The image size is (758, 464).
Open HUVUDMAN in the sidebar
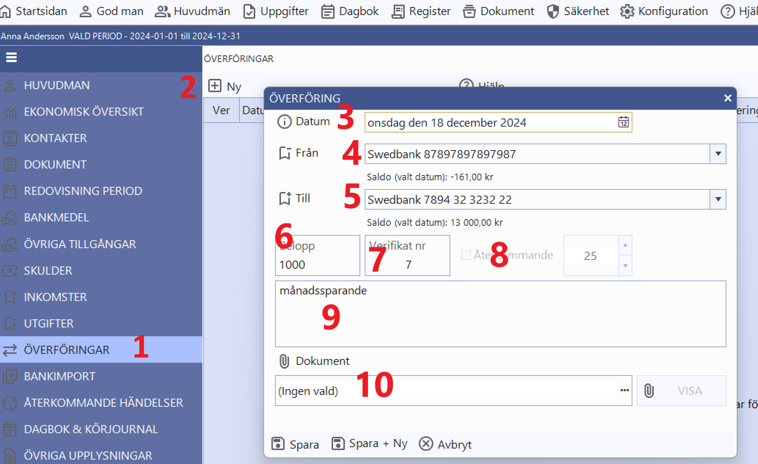coord(101,86)
